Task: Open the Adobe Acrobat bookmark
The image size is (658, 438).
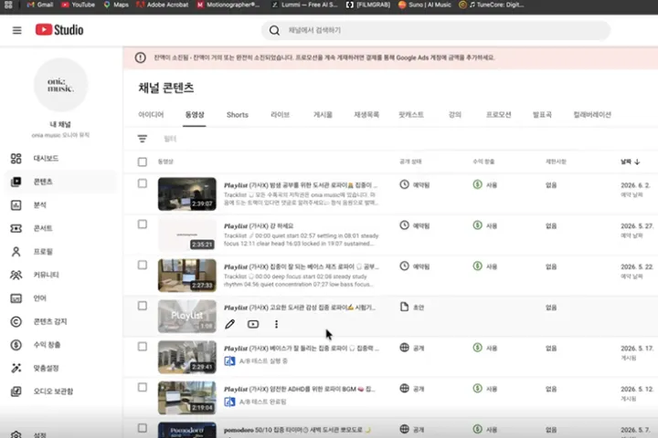Action: (163, 5)
